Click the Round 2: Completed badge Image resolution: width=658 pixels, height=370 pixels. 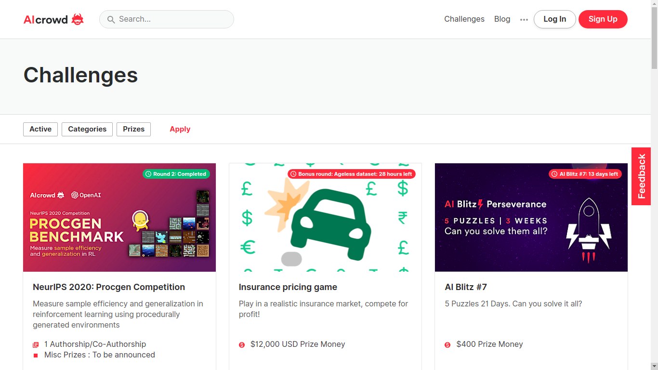[176, 174]
